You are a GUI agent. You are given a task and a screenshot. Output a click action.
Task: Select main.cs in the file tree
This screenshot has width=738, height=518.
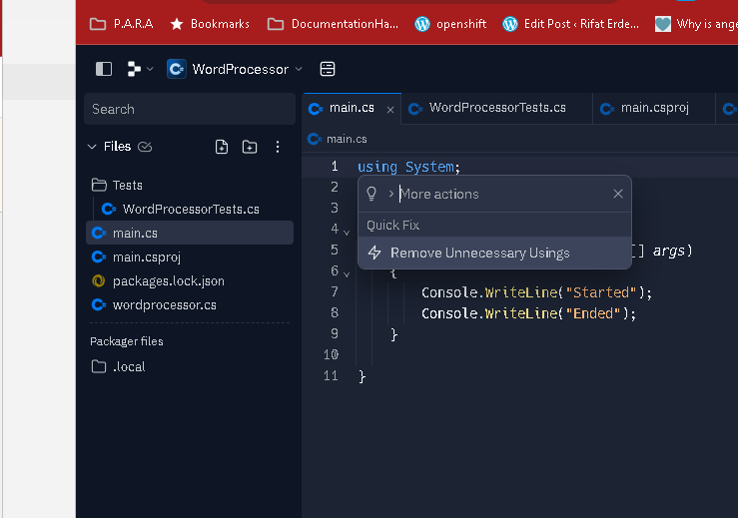pos(190,233)
